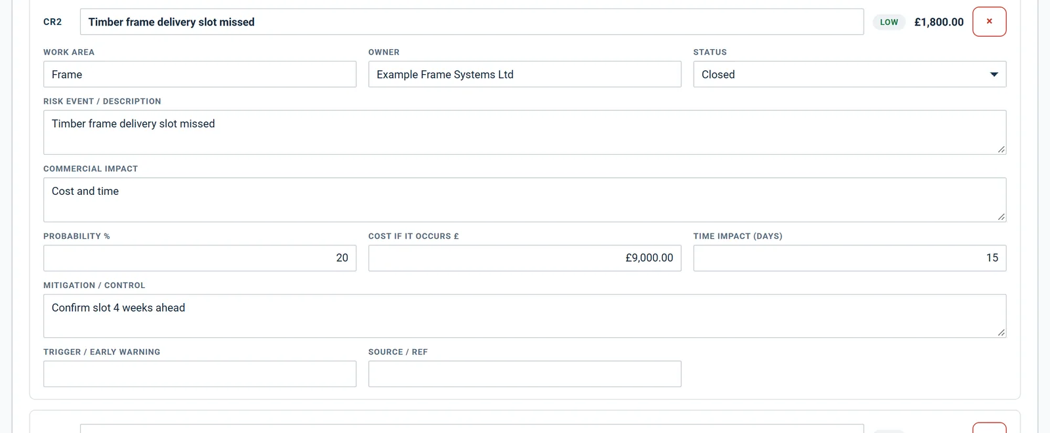Click the 'STATUS' field label
Image resolution: width=1050 pixels, height=433 pixels.
pos(710,52)
